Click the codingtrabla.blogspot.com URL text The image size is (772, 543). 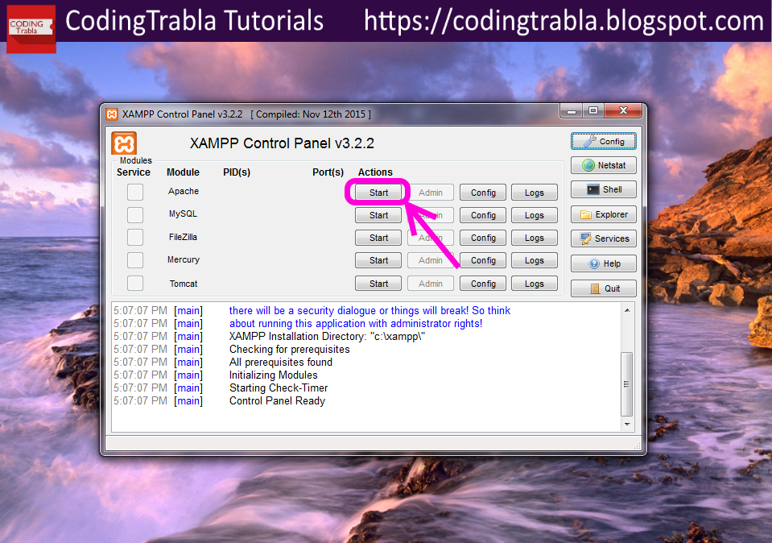click(564, 21)
